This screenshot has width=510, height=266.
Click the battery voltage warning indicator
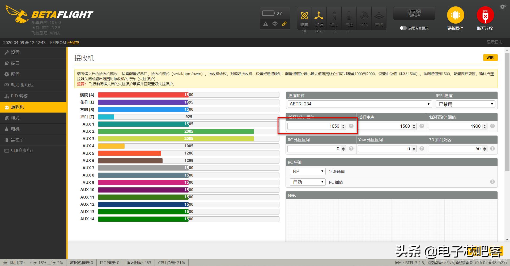[266, 24]
